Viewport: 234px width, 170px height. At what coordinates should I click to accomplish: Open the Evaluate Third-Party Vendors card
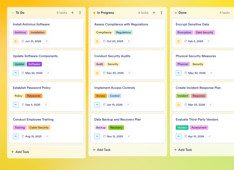[197, 119]
